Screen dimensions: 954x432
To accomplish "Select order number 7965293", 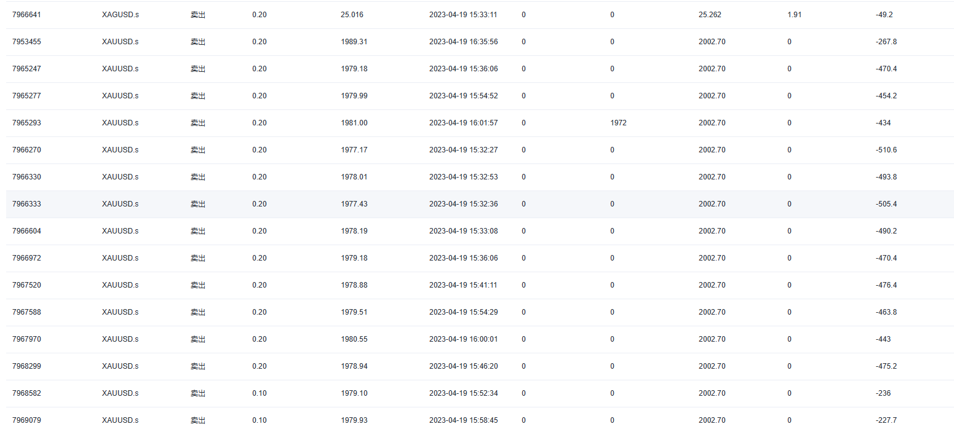I will pos(26,123).
